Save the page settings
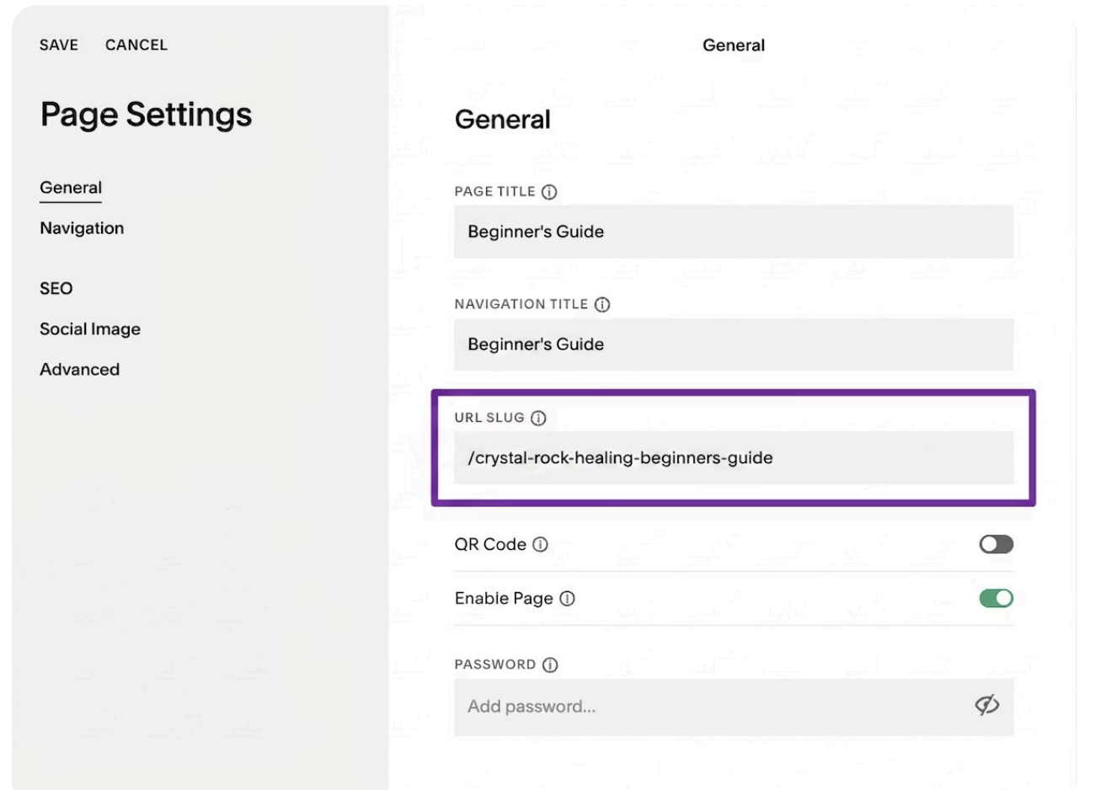This screenshot has height=790, width=1117. tap(59, 45)
